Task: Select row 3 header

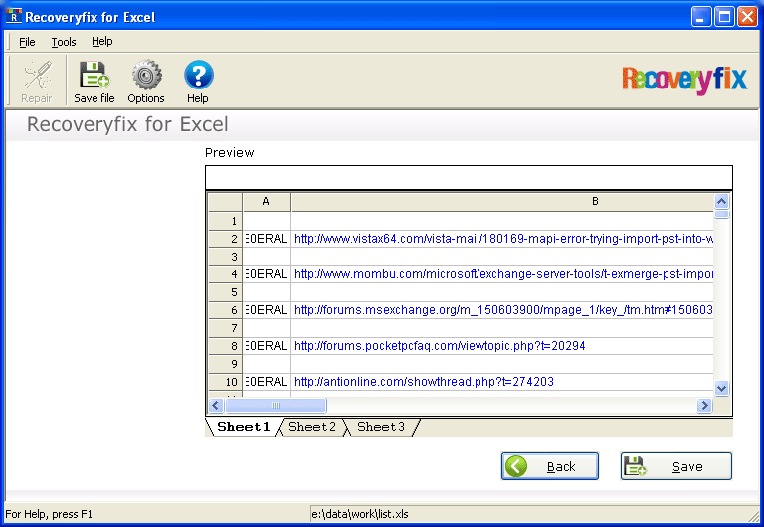Action: coord(225,257)
